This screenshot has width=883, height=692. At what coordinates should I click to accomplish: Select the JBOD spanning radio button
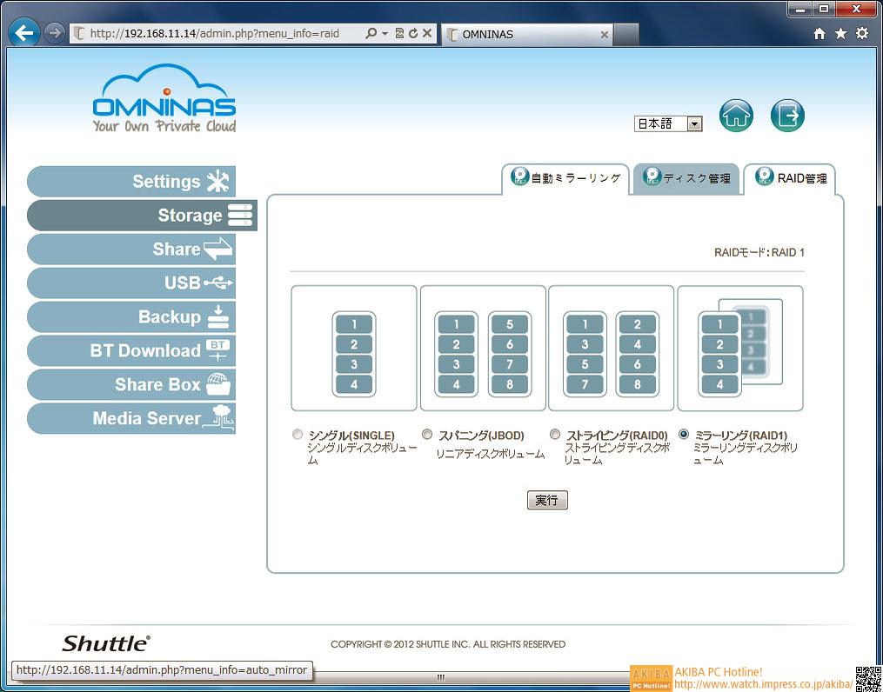(x=427, y=434)
